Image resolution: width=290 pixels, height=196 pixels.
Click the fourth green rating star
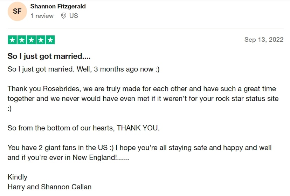point(41,40)
